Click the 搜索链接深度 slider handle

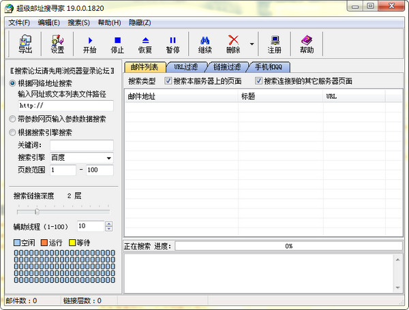pyautogui.click(x=37, y=211)
